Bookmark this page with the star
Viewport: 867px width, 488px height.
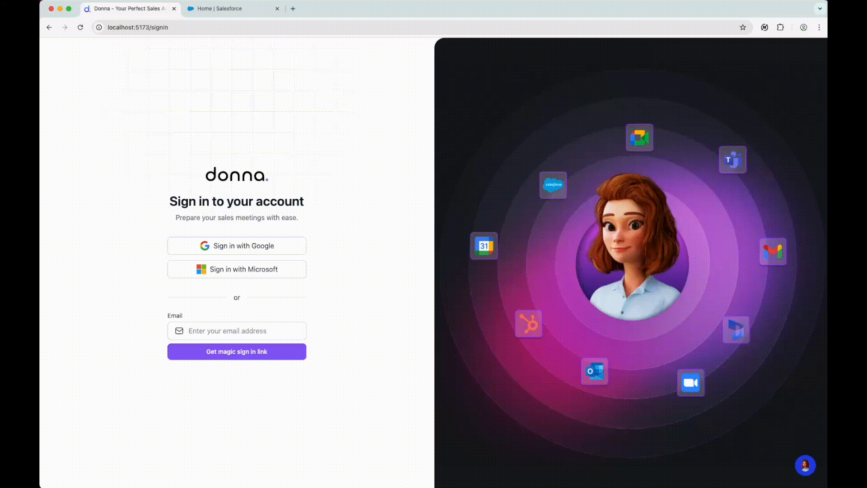(x=743, y=27)
